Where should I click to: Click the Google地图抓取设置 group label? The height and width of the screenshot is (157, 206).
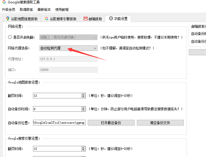click(x=24, y=83)
